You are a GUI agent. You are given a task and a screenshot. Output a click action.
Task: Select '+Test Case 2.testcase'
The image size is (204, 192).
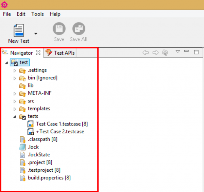[60, 132]
